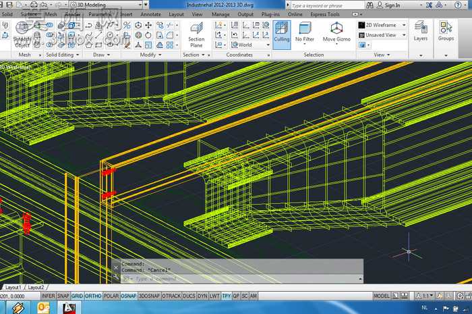Click the action center flag in system tray
The width and height of the screenshot is (472, 314).
[446, 308]
